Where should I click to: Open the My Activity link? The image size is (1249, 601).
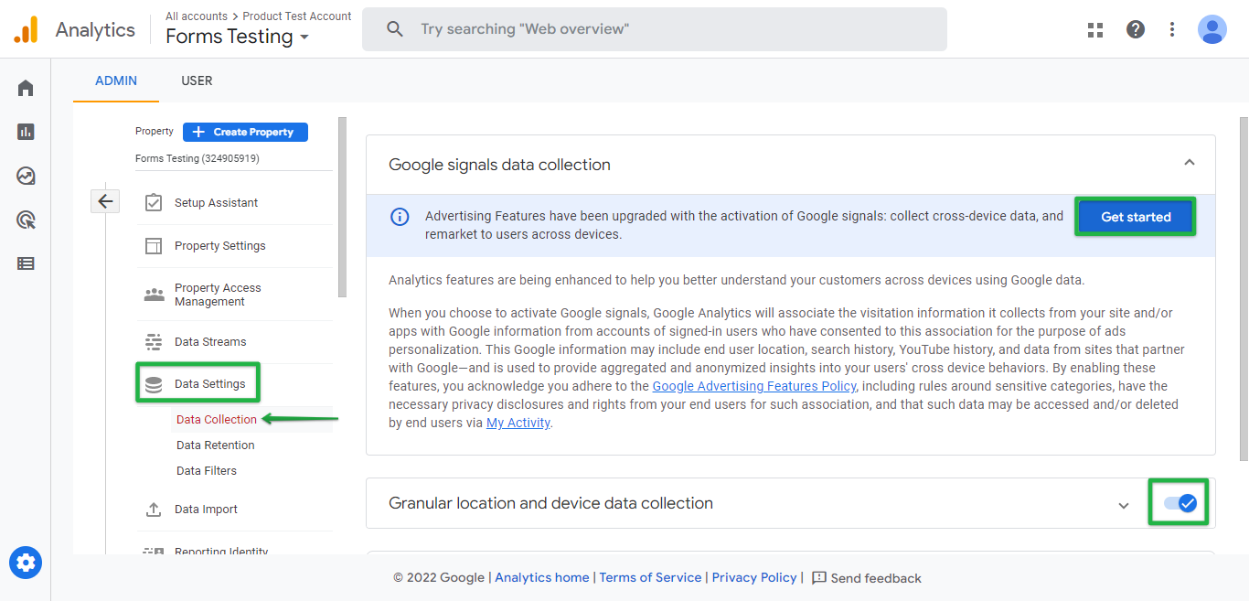(x=518, y=423)
